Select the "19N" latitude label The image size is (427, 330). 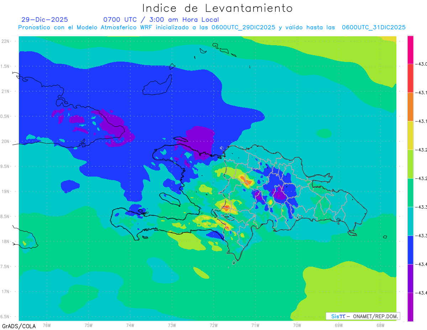6,191
